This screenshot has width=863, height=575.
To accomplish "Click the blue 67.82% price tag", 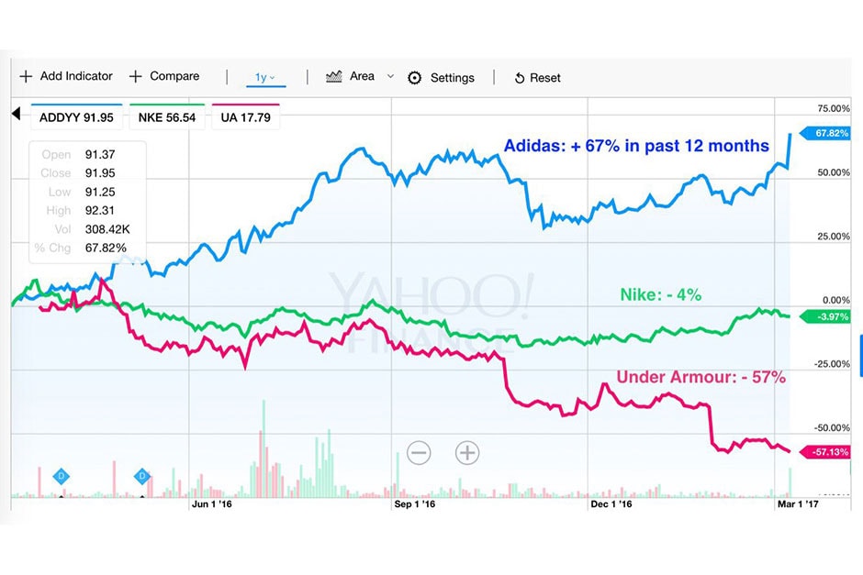I will coord(830,134).
